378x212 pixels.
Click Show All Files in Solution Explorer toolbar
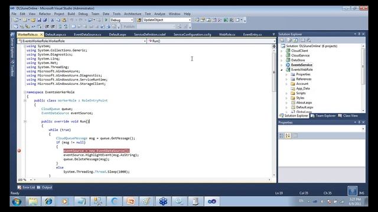tap(290, 40)
